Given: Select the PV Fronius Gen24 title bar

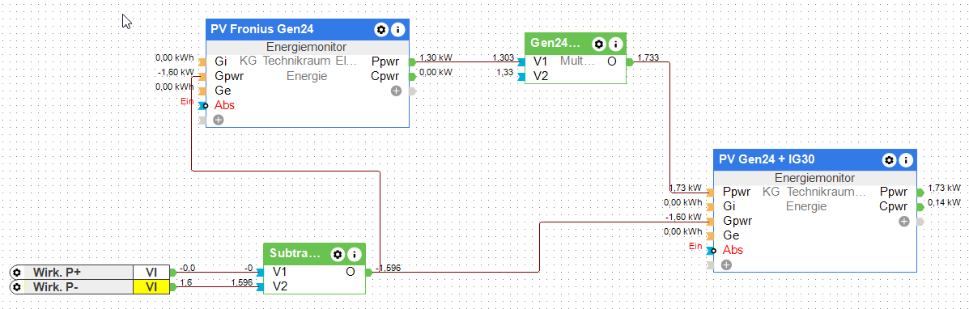Looking at the screenshot, I should (308, 30).
